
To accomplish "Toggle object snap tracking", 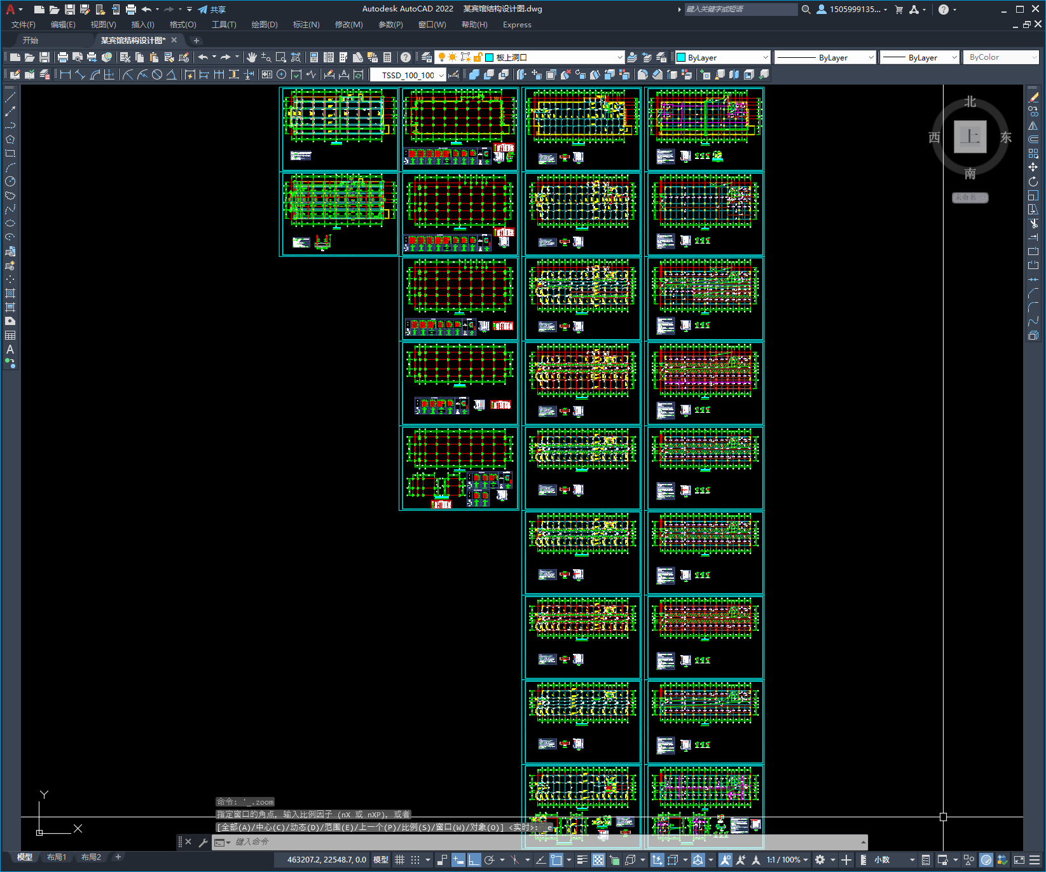I will click(x=540, y=860).
